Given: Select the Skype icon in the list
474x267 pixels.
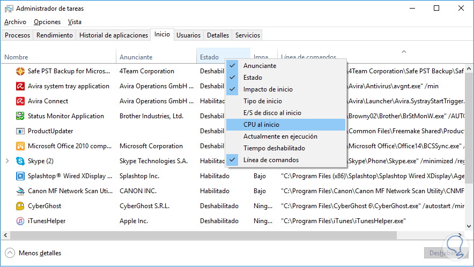Looking at the screenshot, I should [x=20, y=161].
